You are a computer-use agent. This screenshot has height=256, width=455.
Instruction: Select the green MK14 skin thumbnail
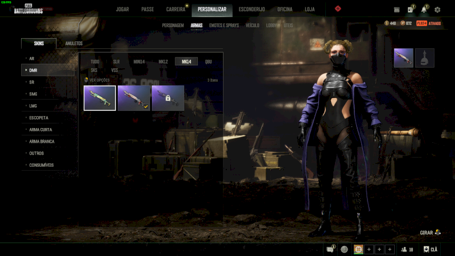pos(100,98)
